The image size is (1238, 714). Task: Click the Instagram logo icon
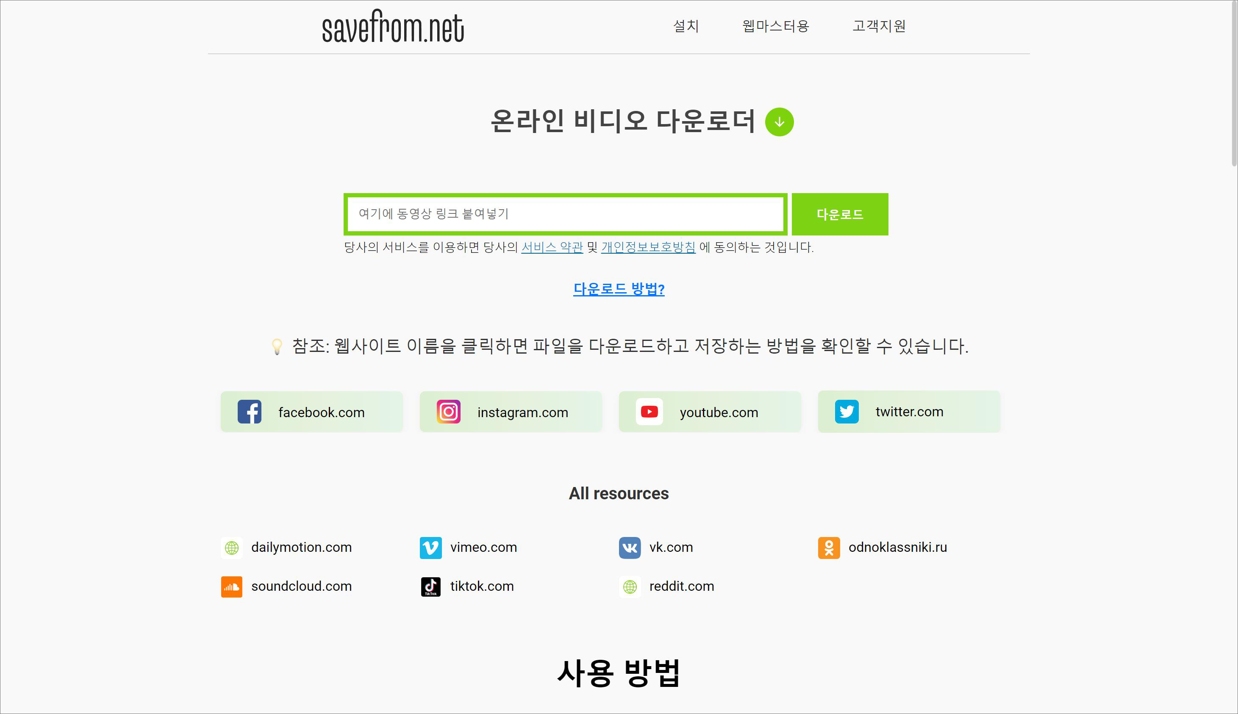pos(448,412)
